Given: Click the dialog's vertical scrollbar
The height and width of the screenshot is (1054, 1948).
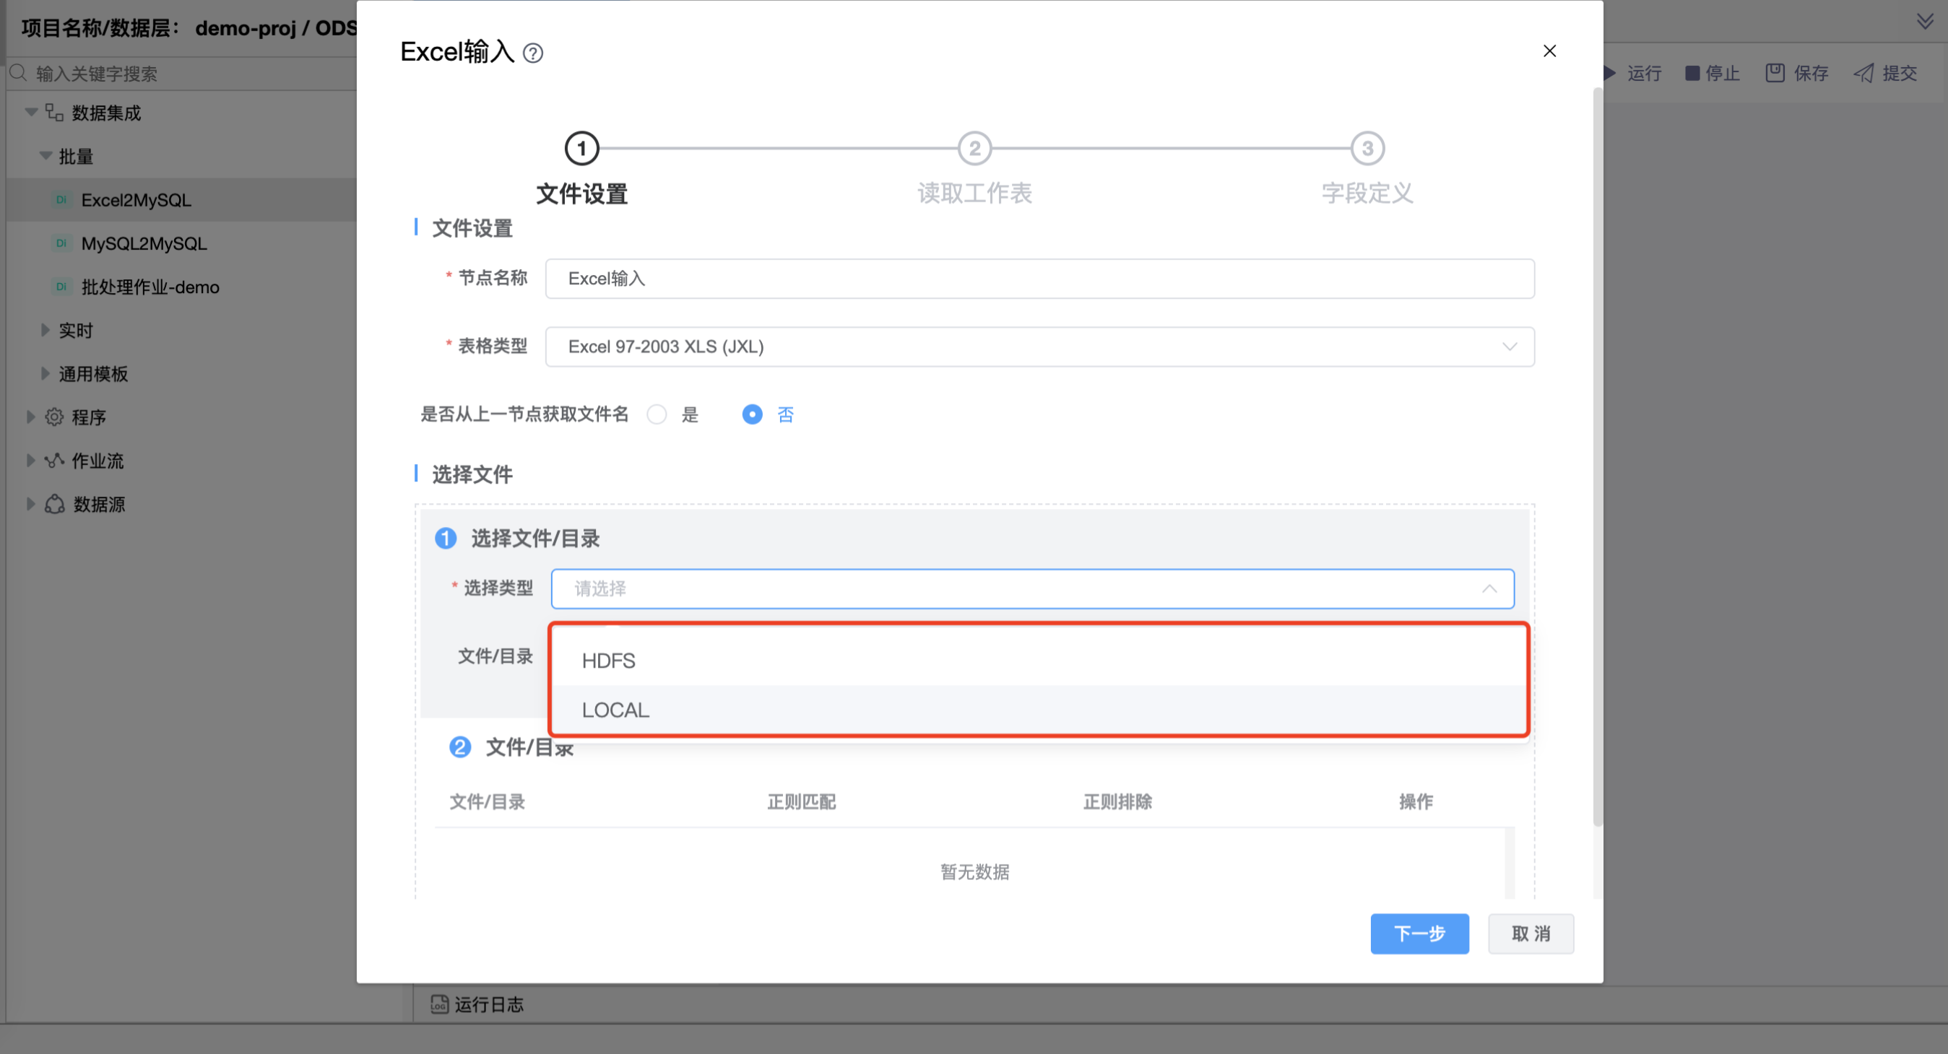Looking at the screenshot, I should tap(1597, 453).
